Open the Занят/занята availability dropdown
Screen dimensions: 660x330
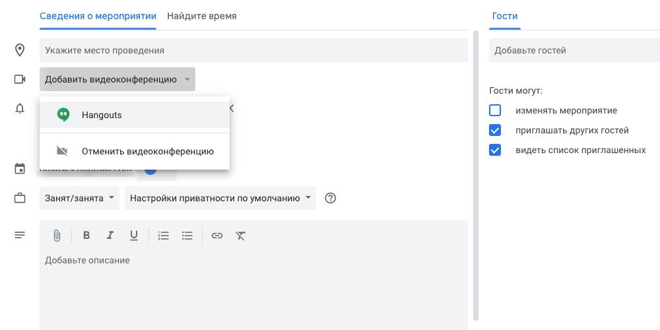(x=80, y=198)
